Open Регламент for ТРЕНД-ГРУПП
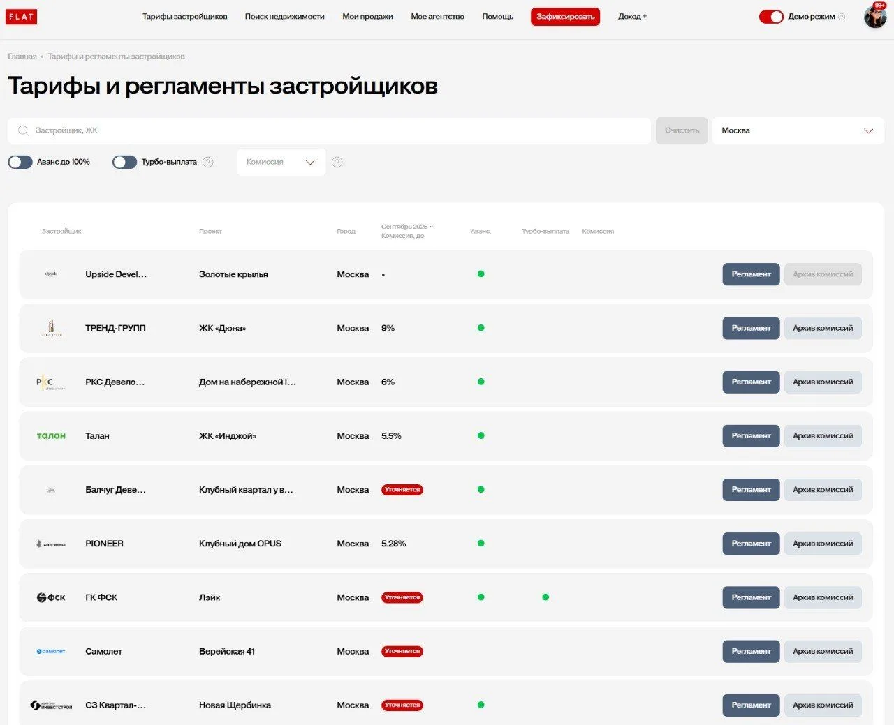Screen dimensions: 894x725 751,328
